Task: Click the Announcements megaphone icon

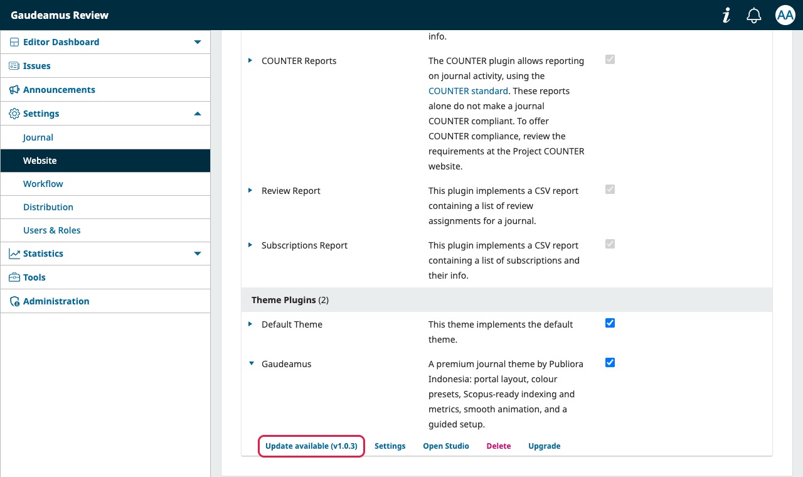Action: click(x=14, y=90)
